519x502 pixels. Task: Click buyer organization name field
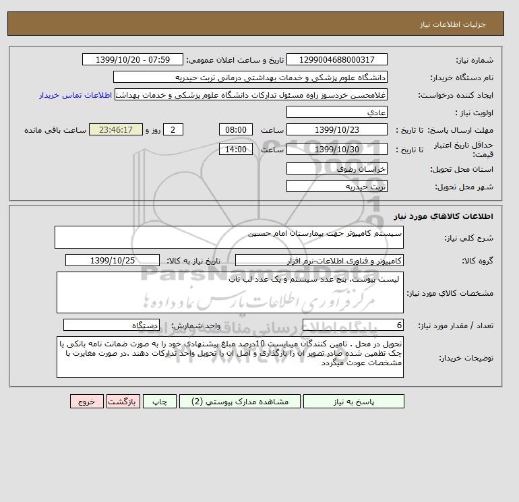250,77
